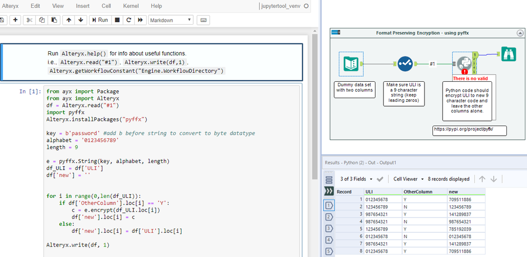Paste cells below in notebook toolbar
Image resolution: width=527 pixels, height=257 pixels.
pos(54,20)
